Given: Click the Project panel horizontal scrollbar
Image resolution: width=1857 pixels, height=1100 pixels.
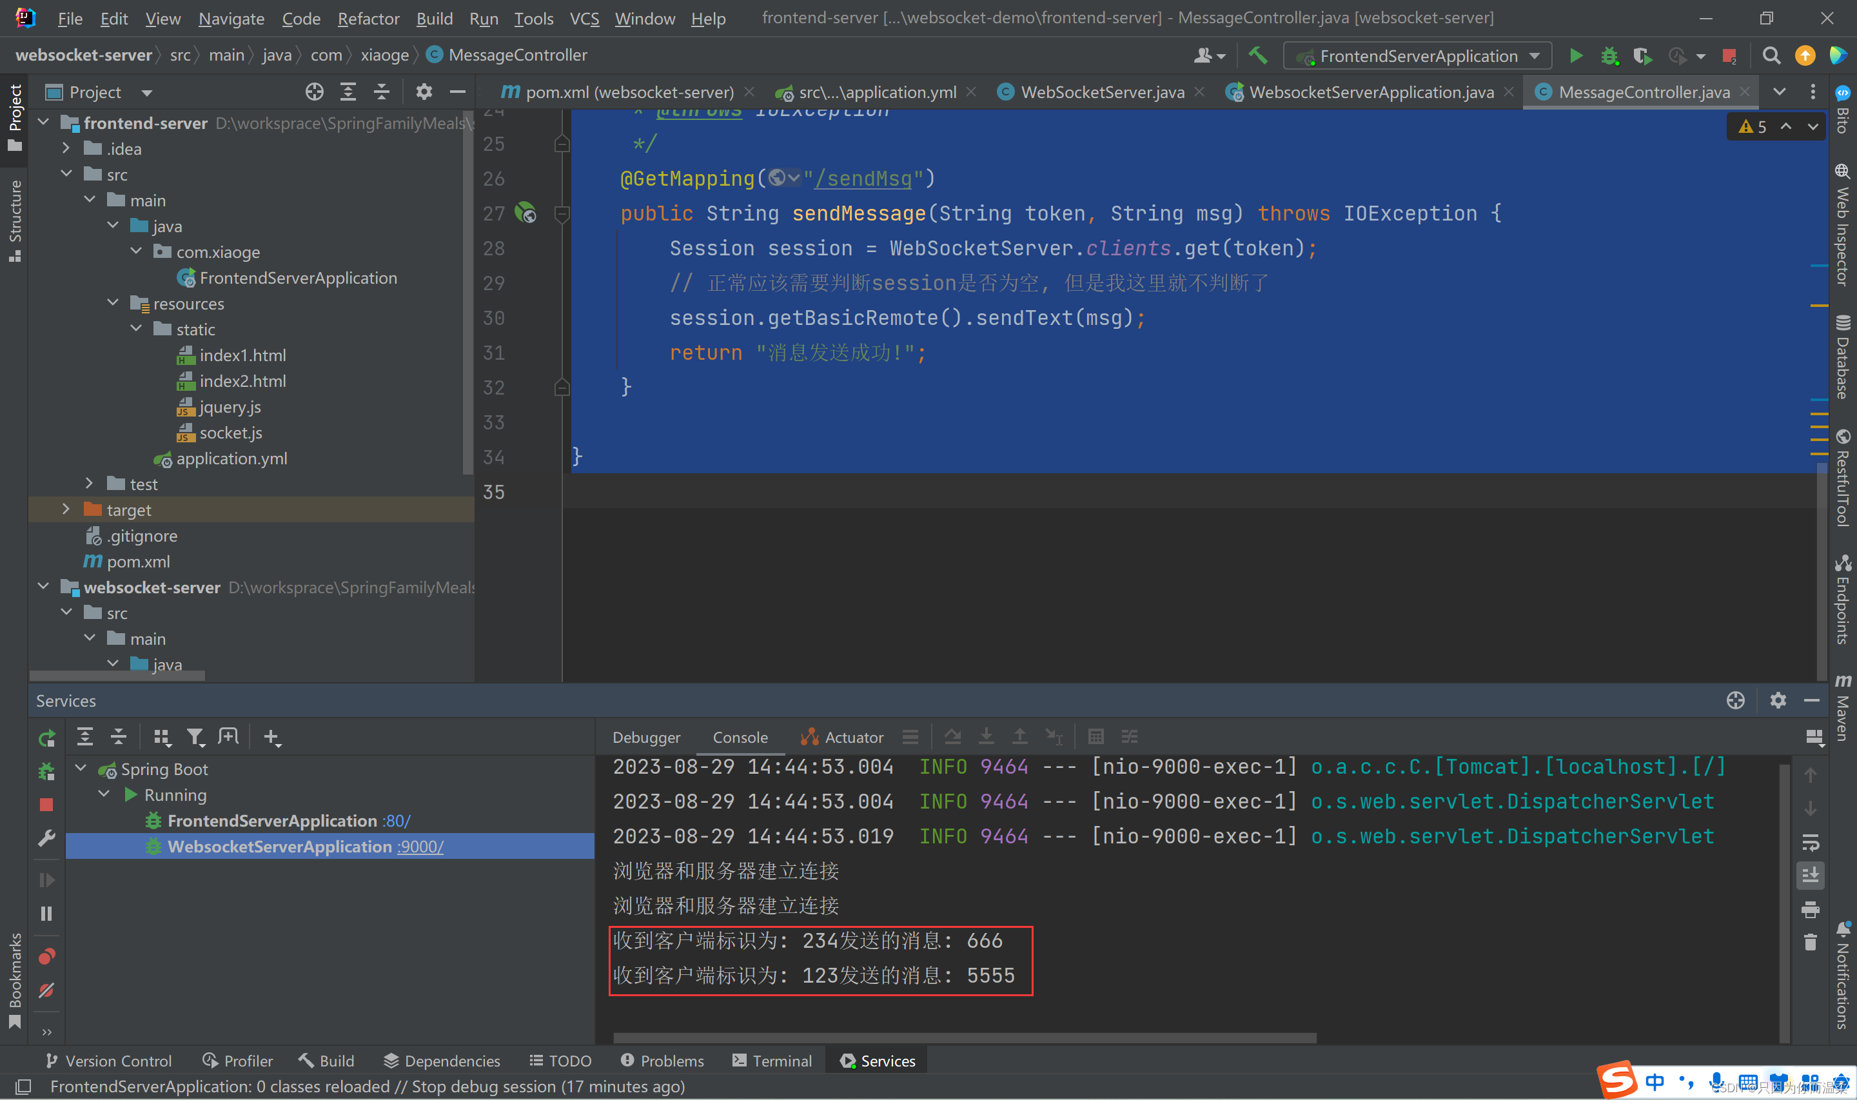Looking at the screenshot, I should click(117, 675).
